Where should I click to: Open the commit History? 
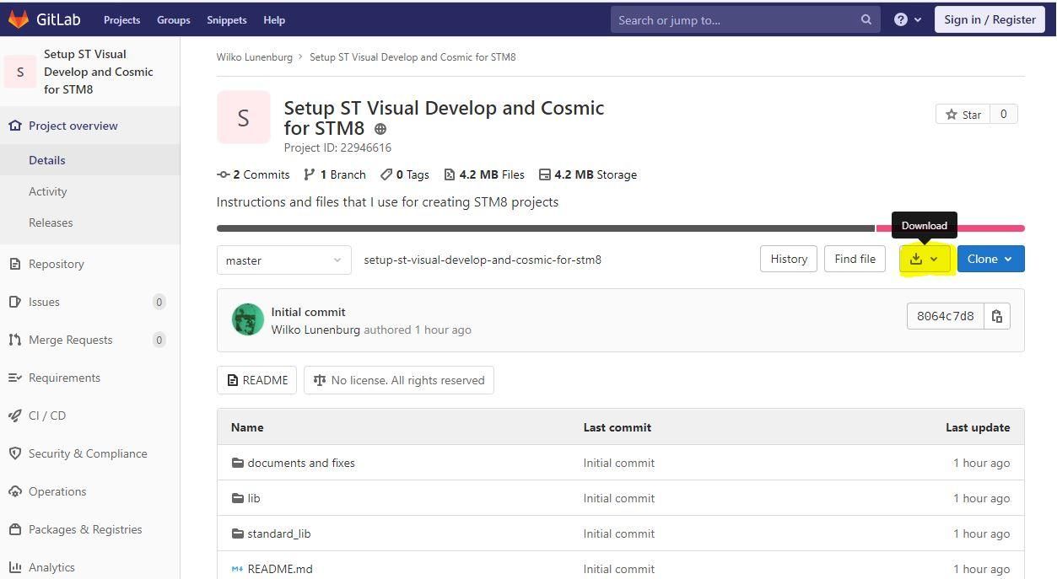[x=788, y=259]
